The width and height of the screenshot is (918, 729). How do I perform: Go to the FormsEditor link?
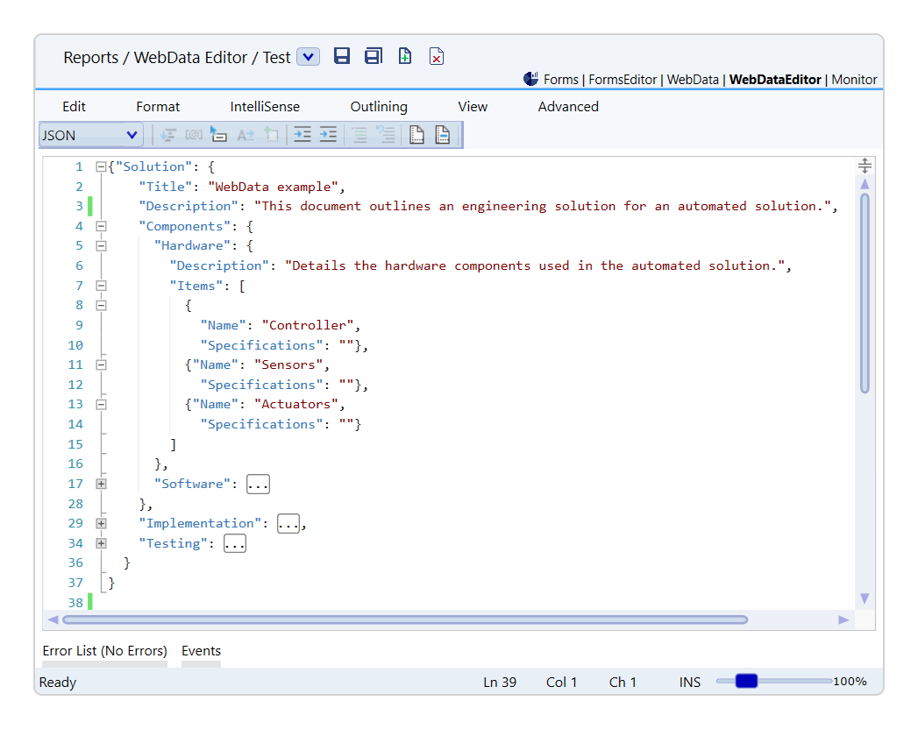pos(623,80)
